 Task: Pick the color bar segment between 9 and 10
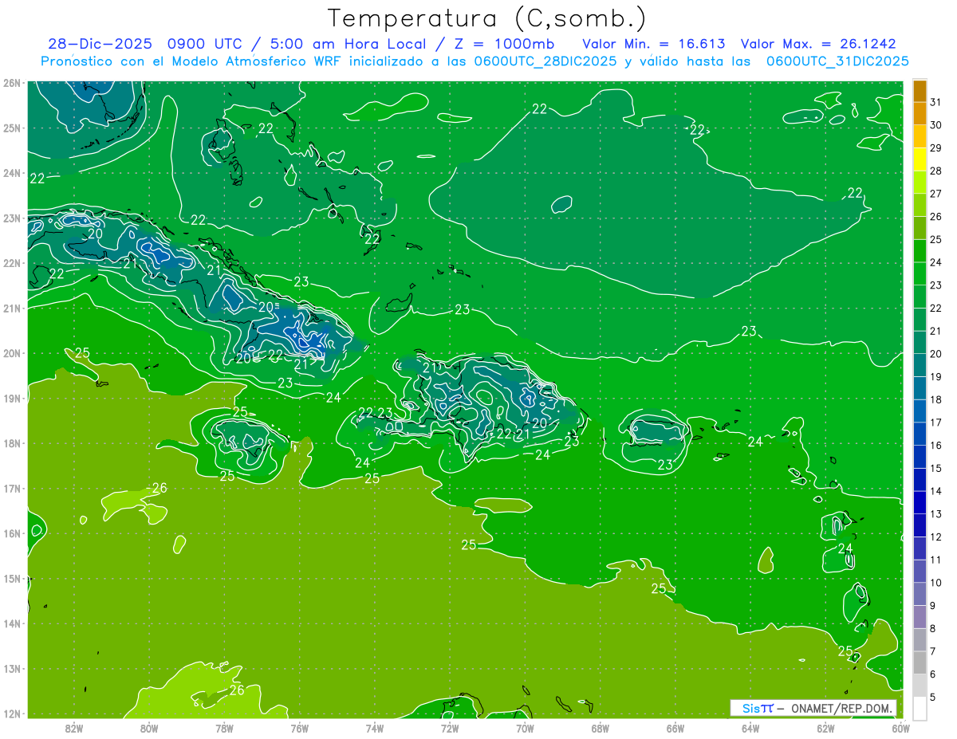(920, 594)
